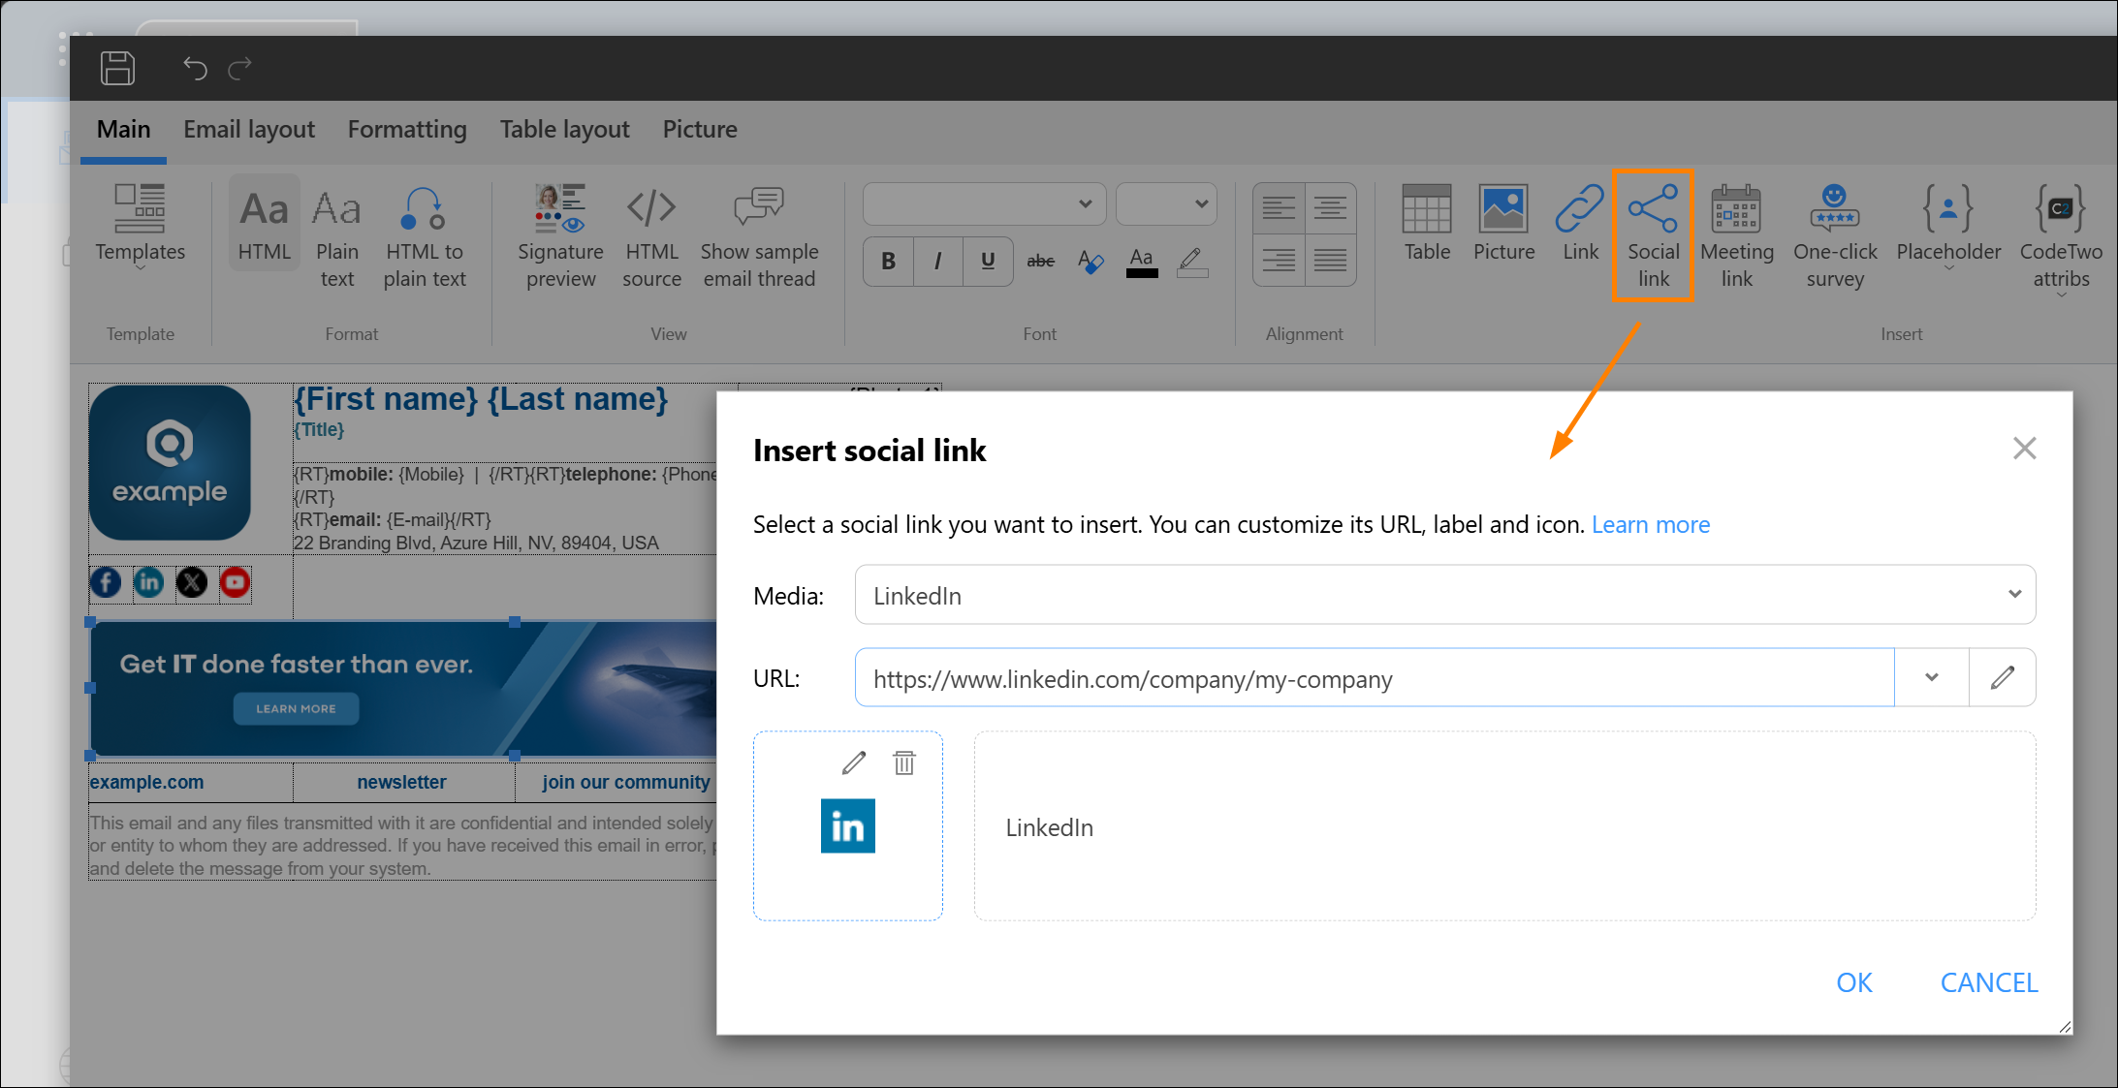Open the Learn more link
Viewport: 2118px width, 1088px height.
(x=1651, y=525)
